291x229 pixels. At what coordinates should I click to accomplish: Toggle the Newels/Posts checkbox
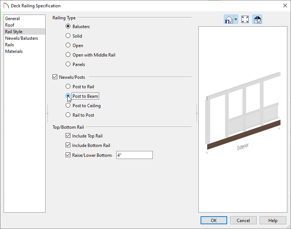pos(55,77)
